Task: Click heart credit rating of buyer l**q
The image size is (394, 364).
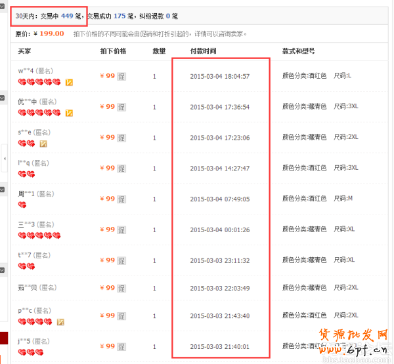Action: pyautogui.click(x=26, y=174)
